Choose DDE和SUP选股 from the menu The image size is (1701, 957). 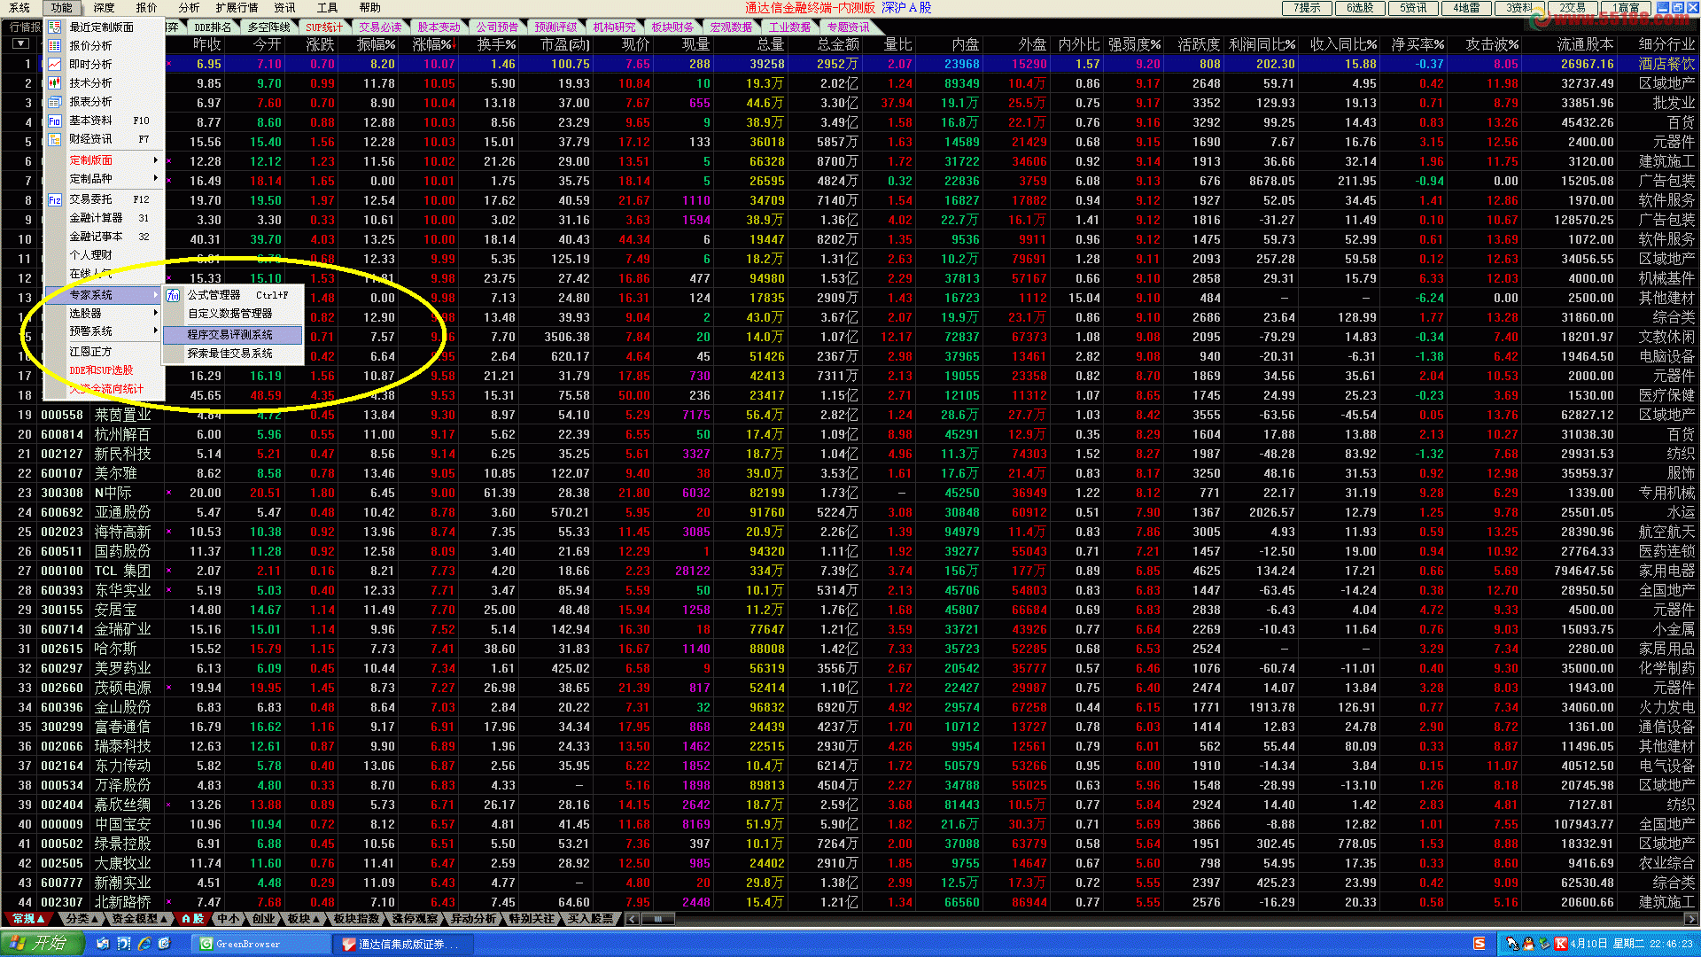pos(105,370)
